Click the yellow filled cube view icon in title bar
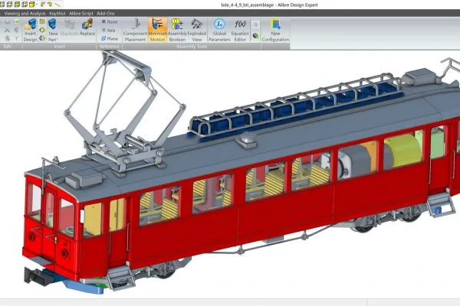 pos(32,4)
